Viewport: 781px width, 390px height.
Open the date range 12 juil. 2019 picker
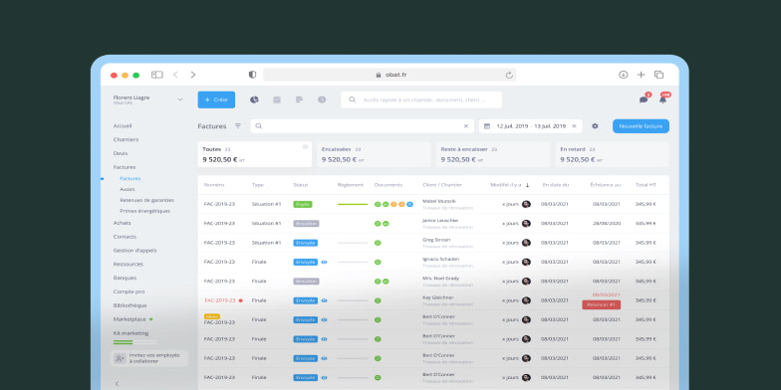530,125
